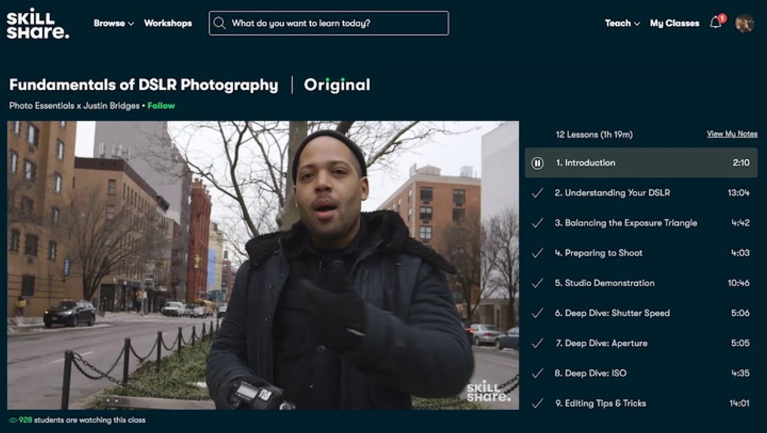This screenshot has width=767, height=433.
Task: Pause the Introduction lesson with pause icon
Action: (537, 163)
